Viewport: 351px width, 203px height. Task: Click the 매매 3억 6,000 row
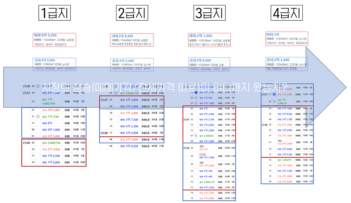tap(287, 130)
